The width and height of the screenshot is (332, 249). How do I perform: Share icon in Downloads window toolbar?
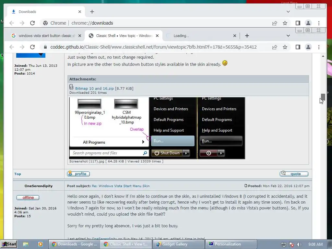(275, 23)
